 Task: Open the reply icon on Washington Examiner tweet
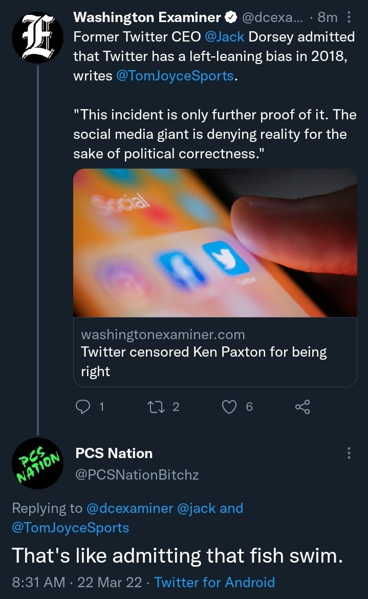83,407
